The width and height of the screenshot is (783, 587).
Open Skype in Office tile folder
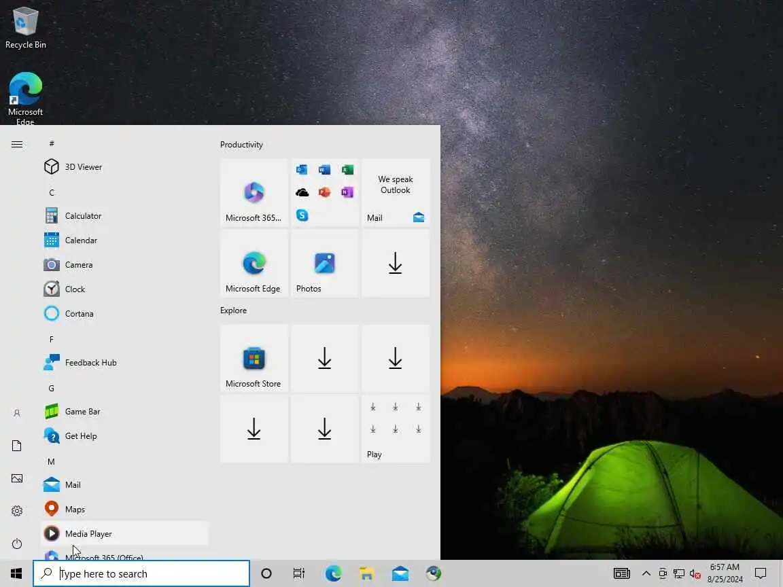click(302, 215)
